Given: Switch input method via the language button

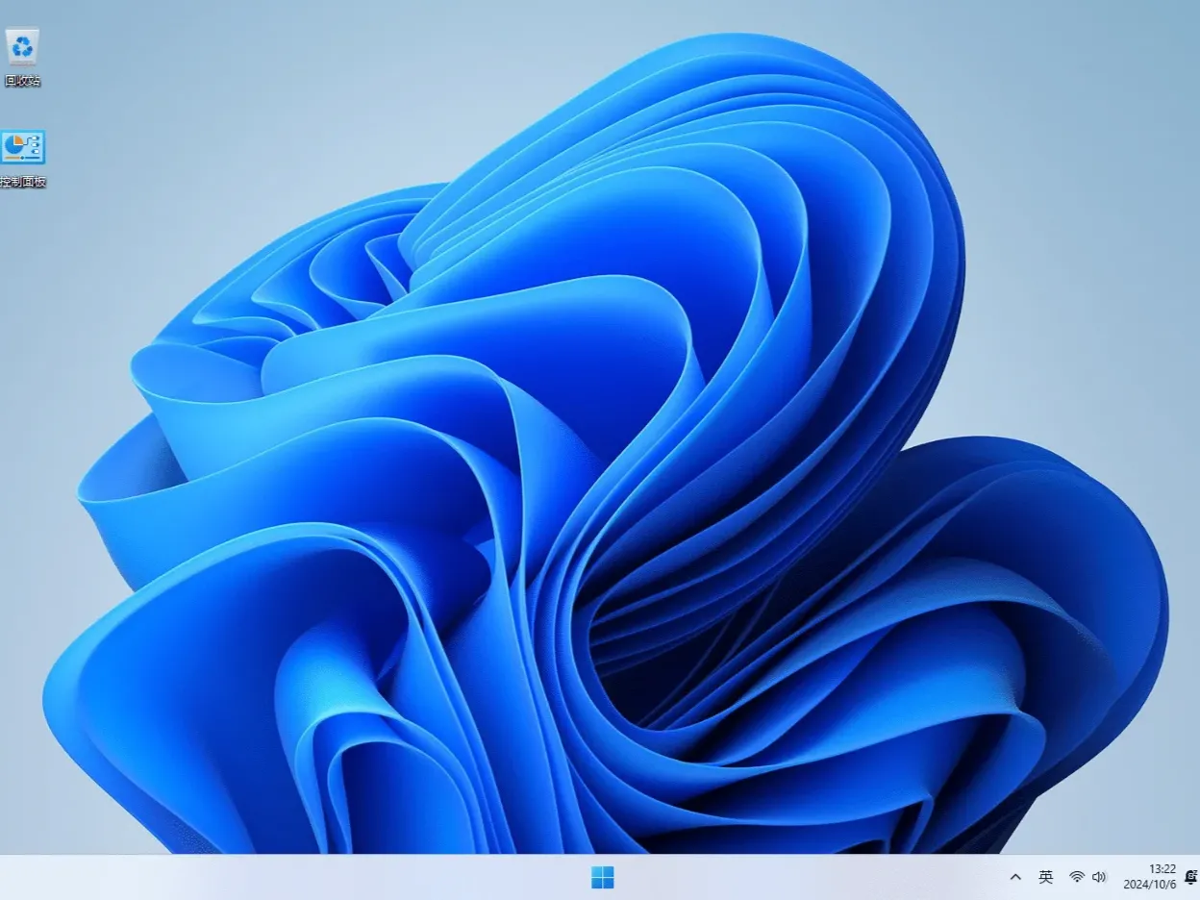Looking at the screenshot, I should [1046, 877].
